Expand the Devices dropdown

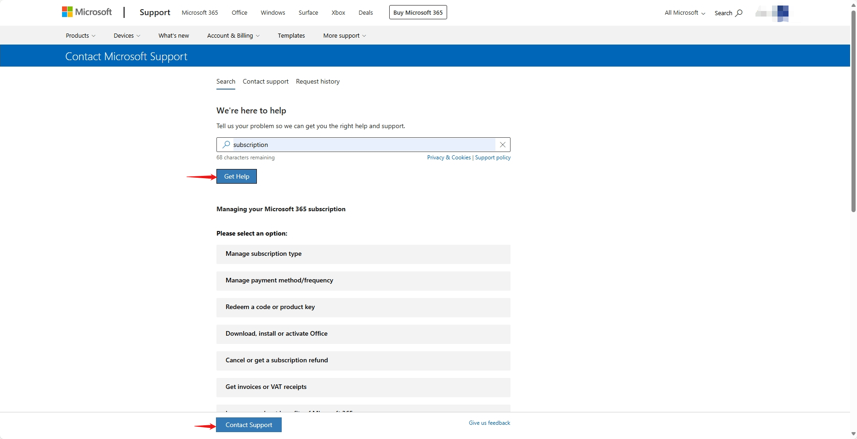127,36
